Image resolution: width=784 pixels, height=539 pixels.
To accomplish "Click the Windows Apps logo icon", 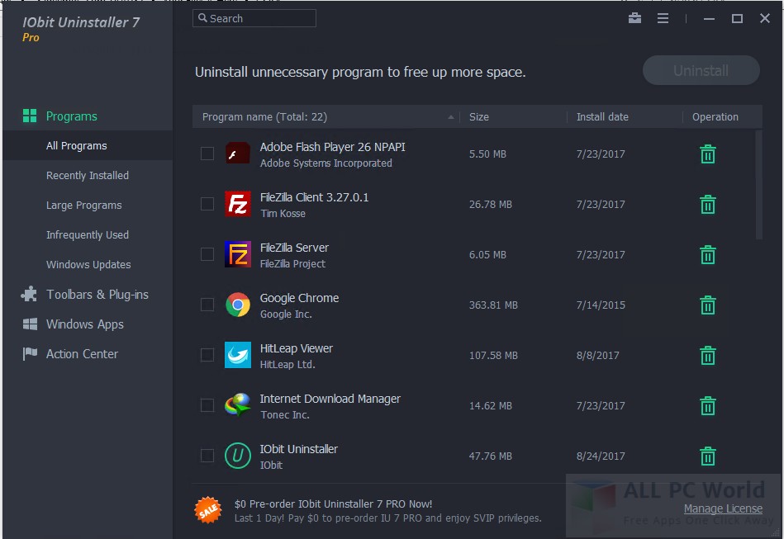I will [30, 324].
